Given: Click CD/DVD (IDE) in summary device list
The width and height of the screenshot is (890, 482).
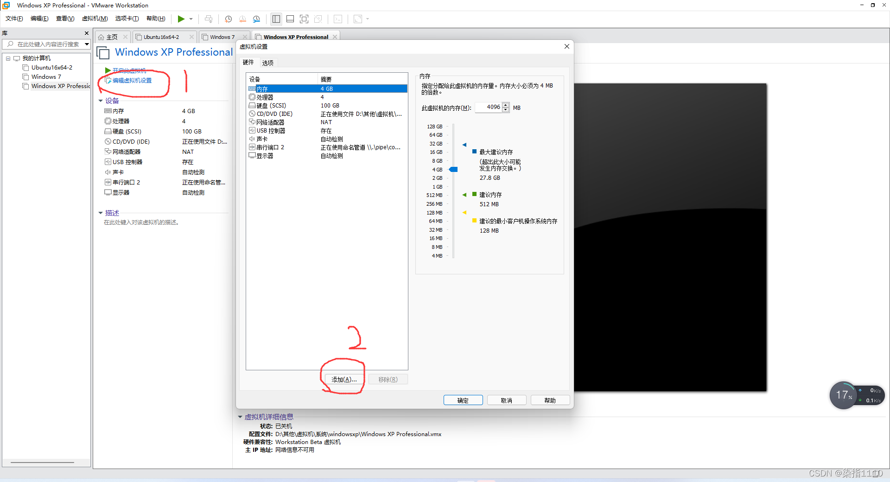Looking at the screenshot, I should [131, 142].
